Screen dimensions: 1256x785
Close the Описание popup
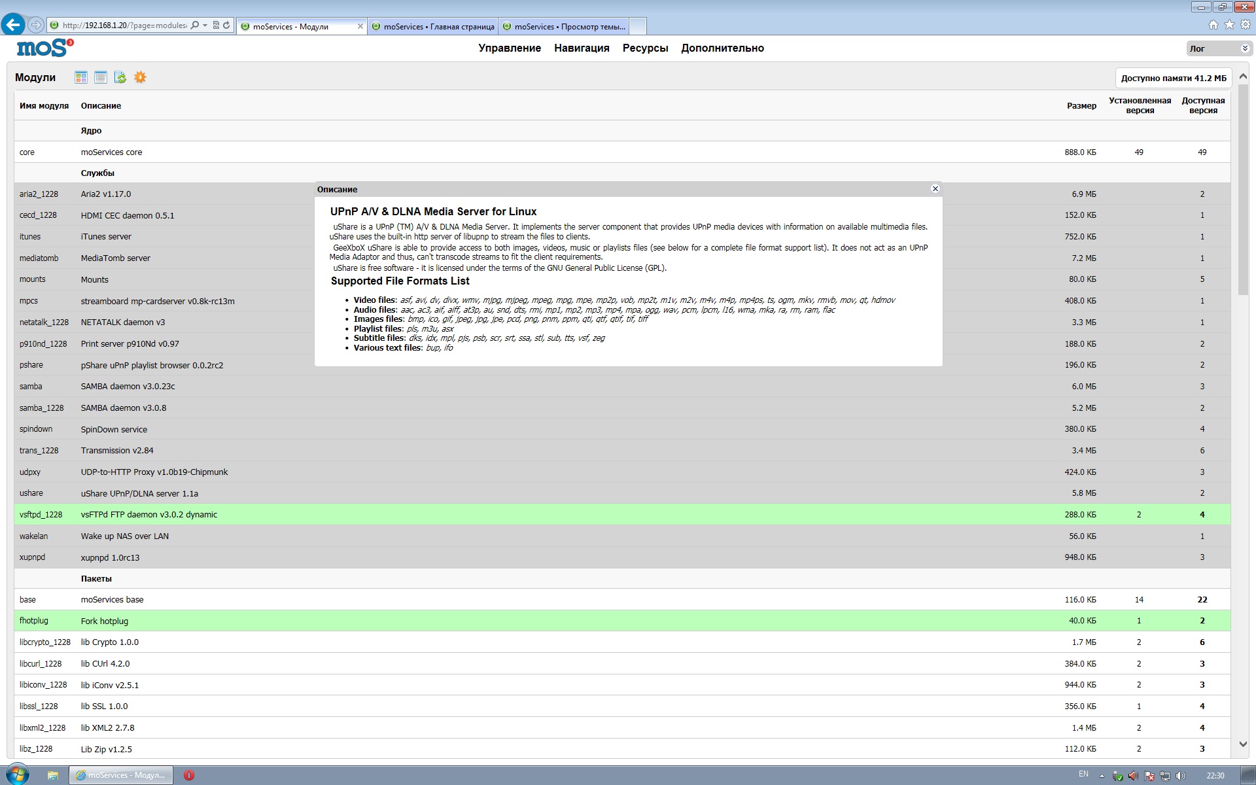(935, 189)
